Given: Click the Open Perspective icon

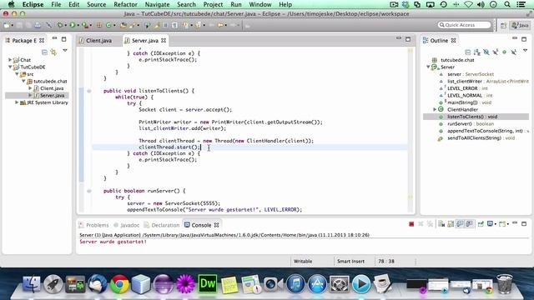Looking at the screenshot, I should (x=504, y=25).
